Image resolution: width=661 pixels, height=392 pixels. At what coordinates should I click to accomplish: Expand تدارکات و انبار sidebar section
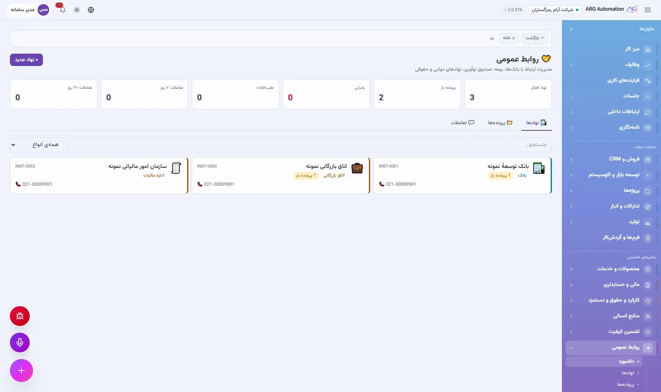click(x=571, y=206)
